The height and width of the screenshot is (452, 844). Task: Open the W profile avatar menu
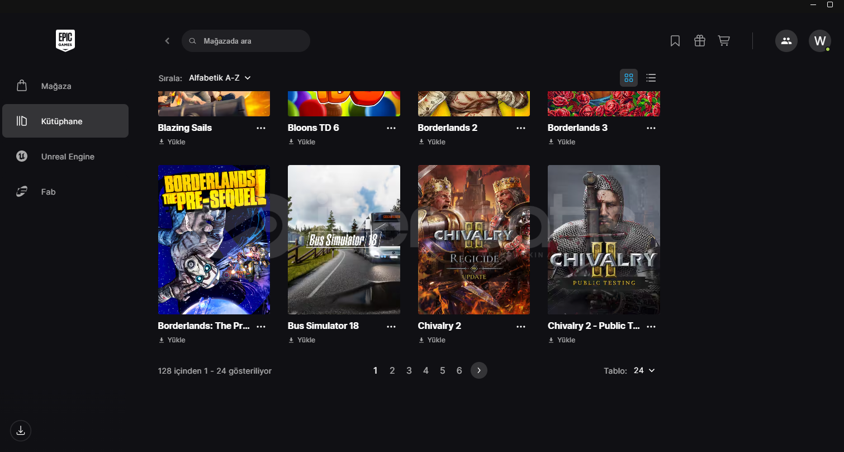(x=820, y=41)
